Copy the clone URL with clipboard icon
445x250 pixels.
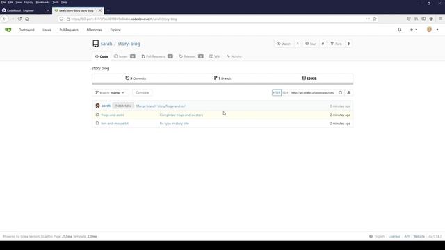pyautogui.click(x=340, y=92)
